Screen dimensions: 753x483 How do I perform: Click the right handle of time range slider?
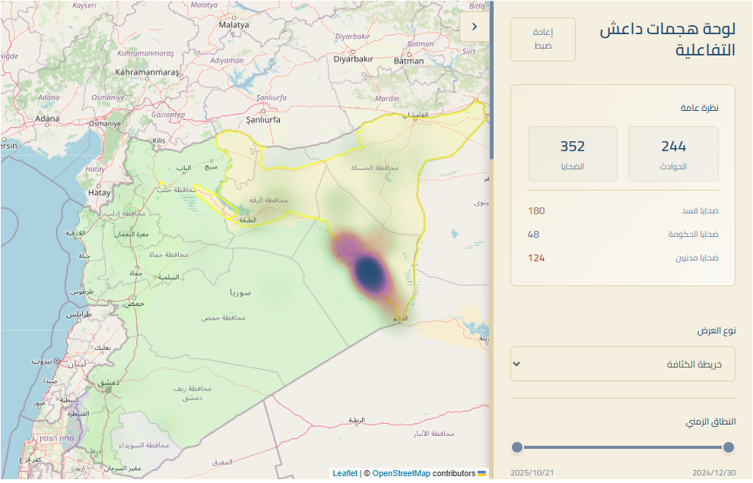pos(729,447)
